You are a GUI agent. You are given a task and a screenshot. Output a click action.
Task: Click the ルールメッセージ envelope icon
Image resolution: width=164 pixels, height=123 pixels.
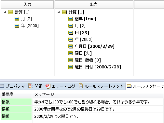pos(129,86)
